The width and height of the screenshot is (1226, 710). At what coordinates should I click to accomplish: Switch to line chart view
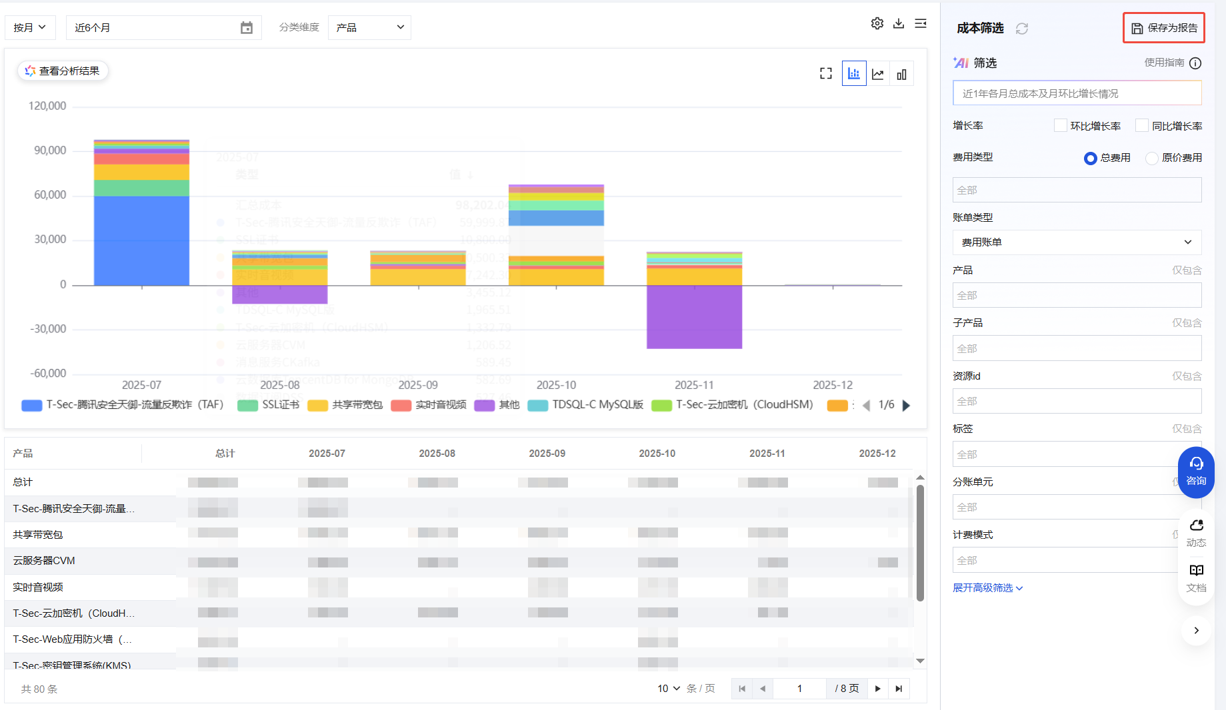[878, 74]
